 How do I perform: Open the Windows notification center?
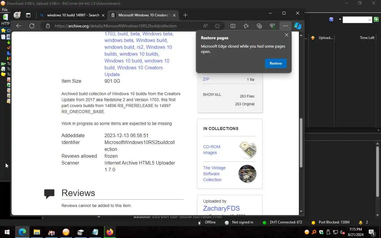tap(372, 232)
